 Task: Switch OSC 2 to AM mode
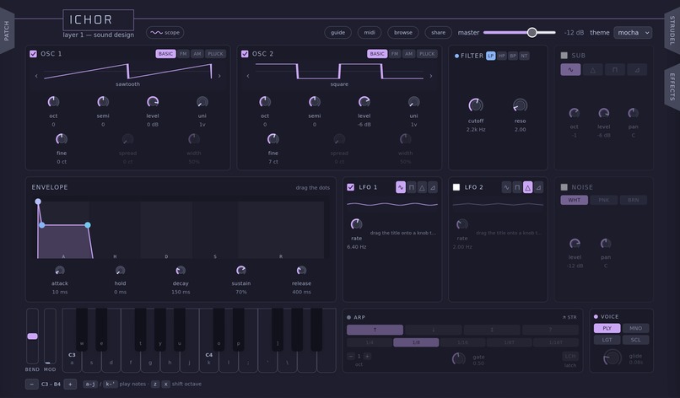pos(408,54)
